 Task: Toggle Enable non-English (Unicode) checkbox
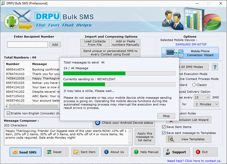point(9,113)
